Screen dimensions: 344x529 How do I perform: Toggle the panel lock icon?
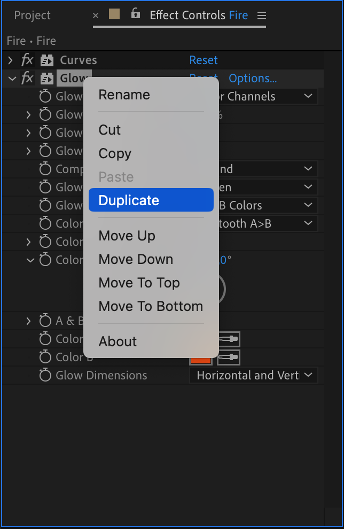tap(136, 13)
